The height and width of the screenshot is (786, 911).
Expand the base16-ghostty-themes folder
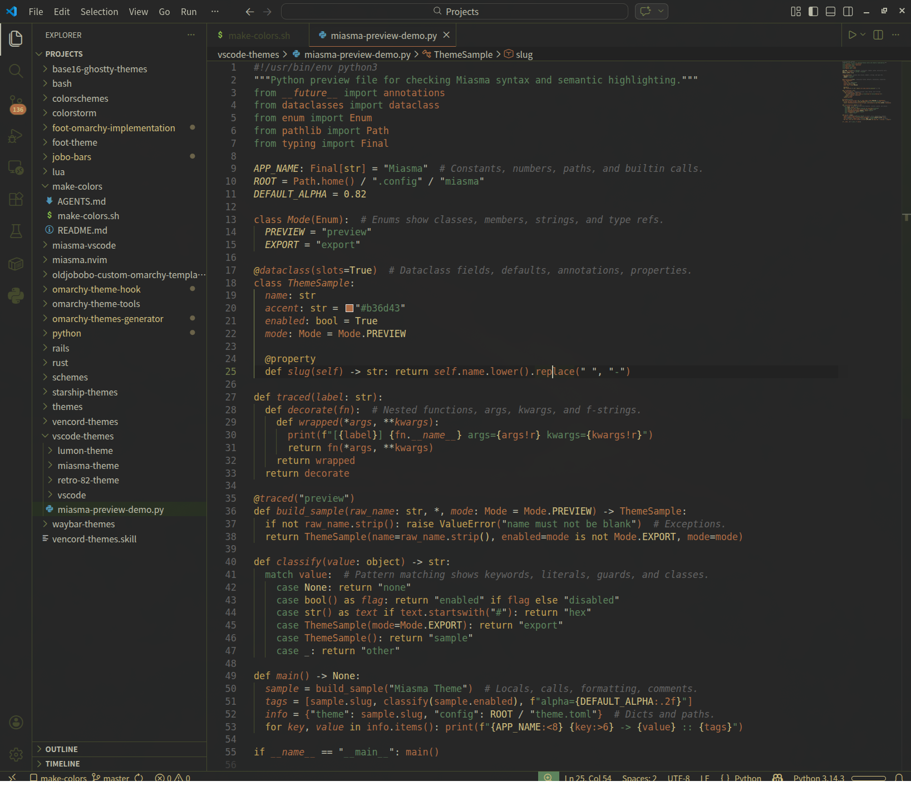point(119,69)
